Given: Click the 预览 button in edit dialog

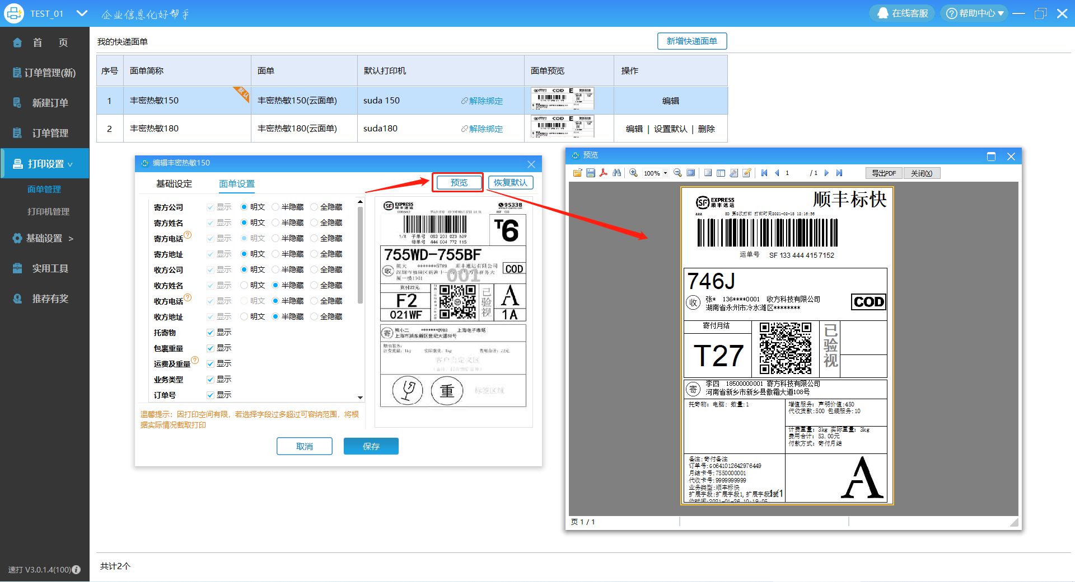Looking at the screenshot, I should (x=459, y=182).
